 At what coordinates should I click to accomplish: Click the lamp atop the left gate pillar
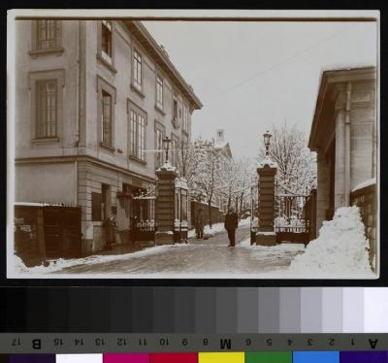167,148
